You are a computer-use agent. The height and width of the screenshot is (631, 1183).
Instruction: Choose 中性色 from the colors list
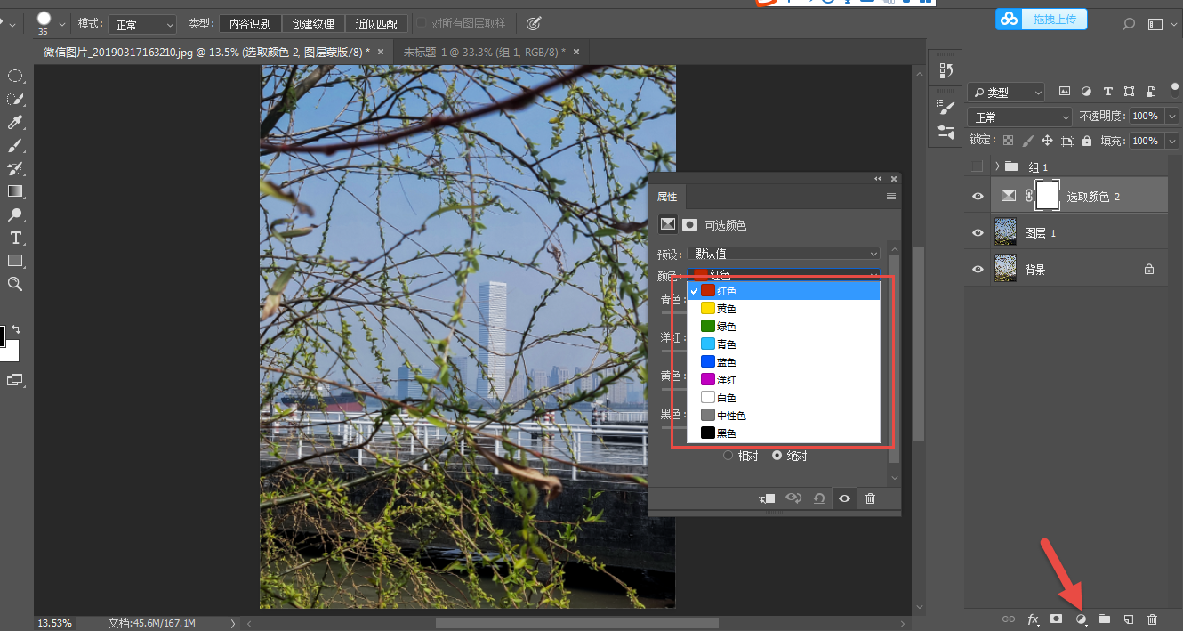point(784,416)
